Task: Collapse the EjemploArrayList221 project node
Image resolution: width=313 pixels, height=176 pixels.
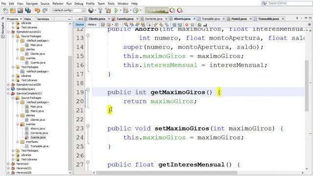Action: (8, 32)
